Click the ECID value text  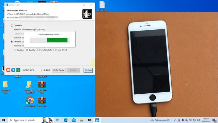[33, 17]
